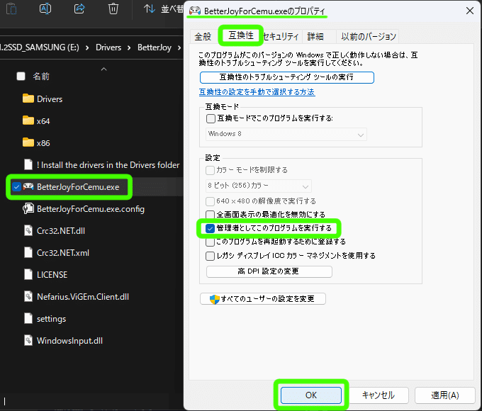Viewport: 482px width, 411px height.
Task: Click M.2SSD_SAMSUNG (E:) in breadcrumb
Action: 40,47
